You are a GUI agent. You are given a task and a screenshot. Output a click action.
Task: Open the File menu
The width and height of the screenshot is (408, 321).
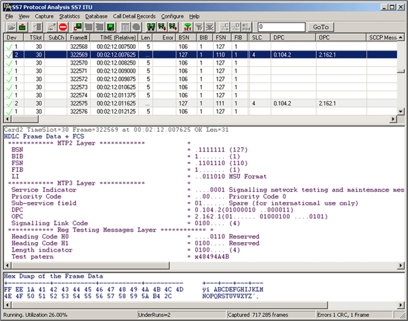9,16
